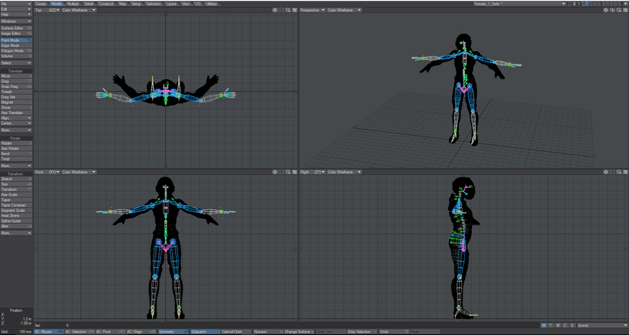Click the pan icon in the Right viewport

click(605, 172)
